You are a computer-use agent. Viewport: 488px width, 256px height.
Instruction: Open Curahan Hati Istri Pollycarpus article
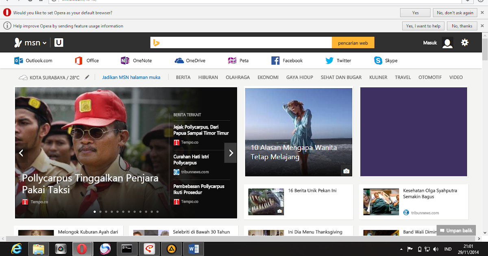click(191, 160)
